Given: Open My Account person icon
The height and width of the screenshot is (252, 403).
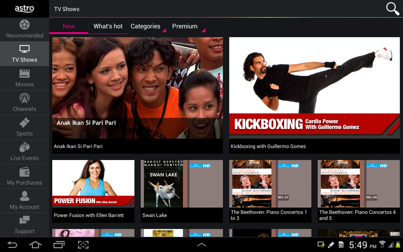Looking at the screenshot, I should point(25,196).
